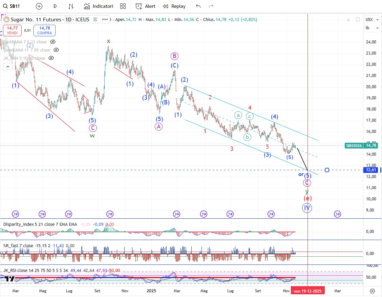This screenshot has height=297, width=382.
Task: Open the layout templates grid icon
Action: pyautogui.click(x=123, y=6)
